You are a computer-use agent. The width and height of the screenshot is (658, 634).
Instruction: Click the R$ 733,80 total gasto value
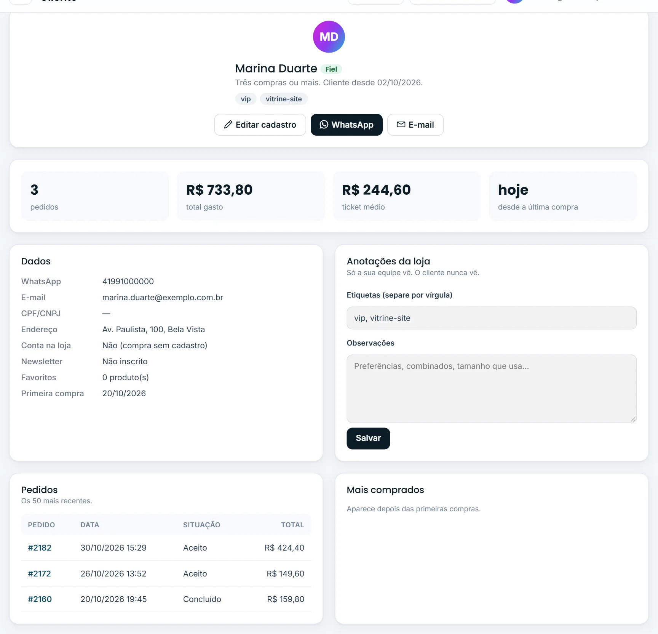[219, 190]
